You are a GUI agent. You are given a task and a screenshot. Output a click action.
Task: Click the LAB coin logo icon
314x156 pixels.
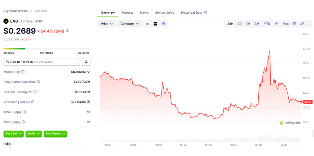tap(6, 21)
